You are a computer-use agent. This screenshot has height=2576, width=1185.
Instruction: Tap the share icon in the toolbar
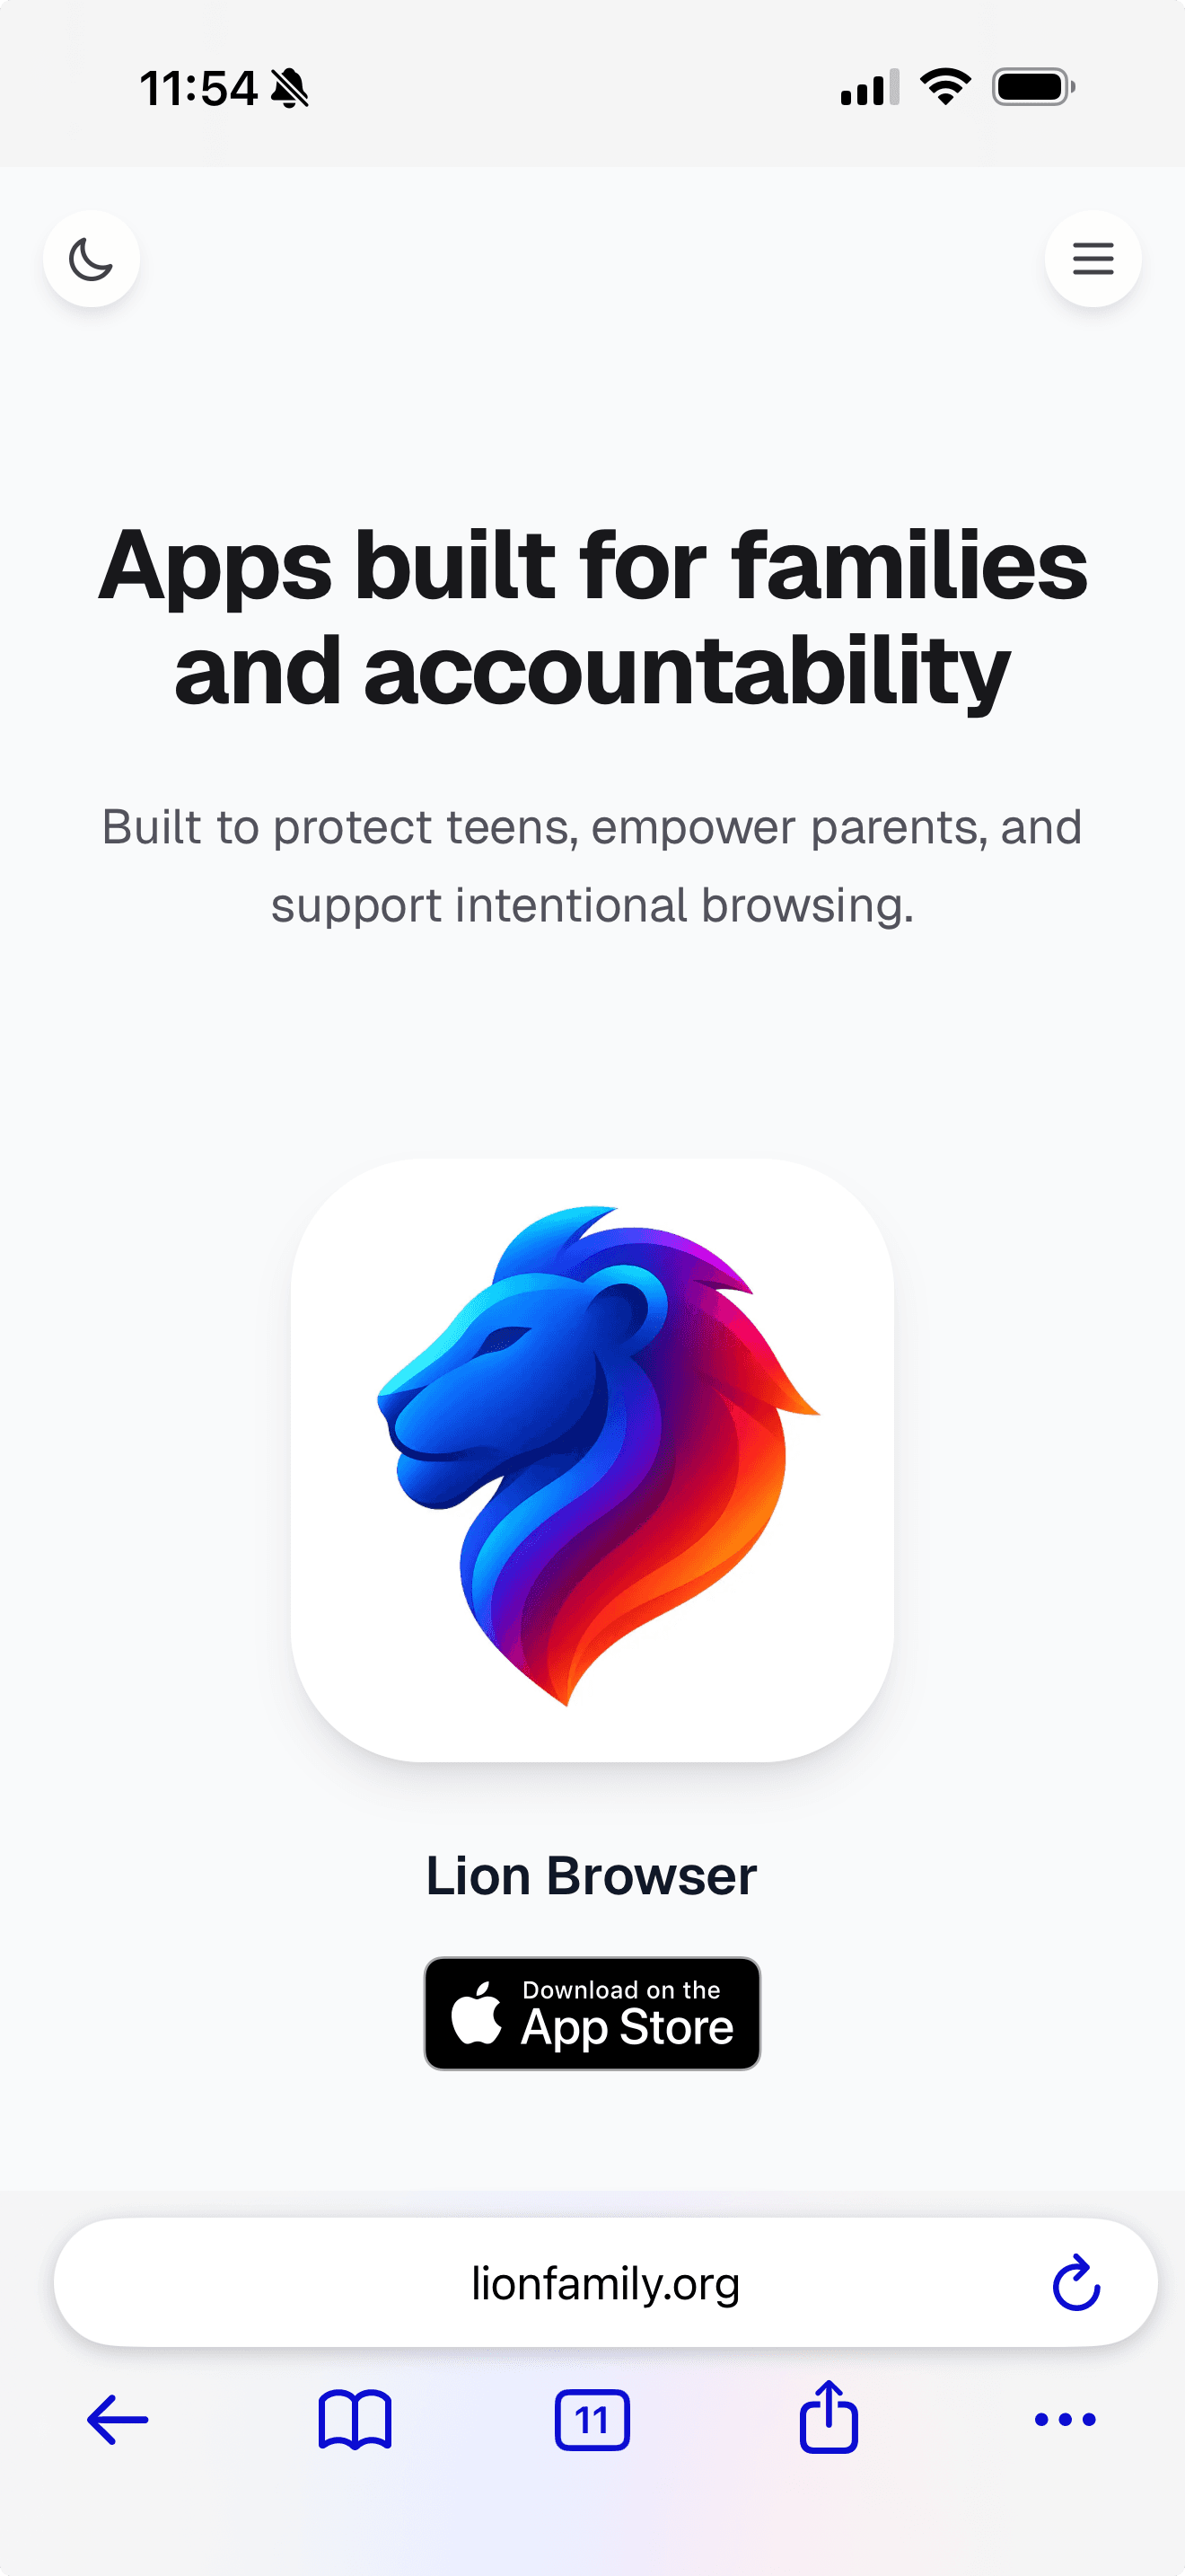coord(829,2416)
